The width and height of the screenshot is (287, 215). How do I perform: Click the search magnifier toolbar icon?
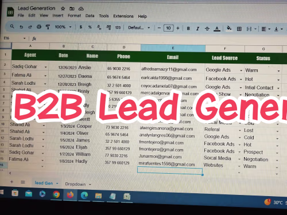pos(12,26)
